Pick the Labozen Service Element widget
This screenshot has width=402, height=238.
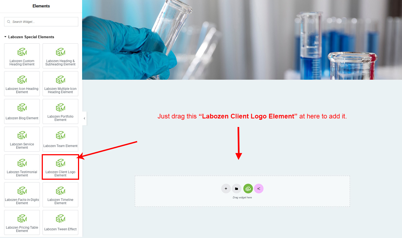coord(22,139)
